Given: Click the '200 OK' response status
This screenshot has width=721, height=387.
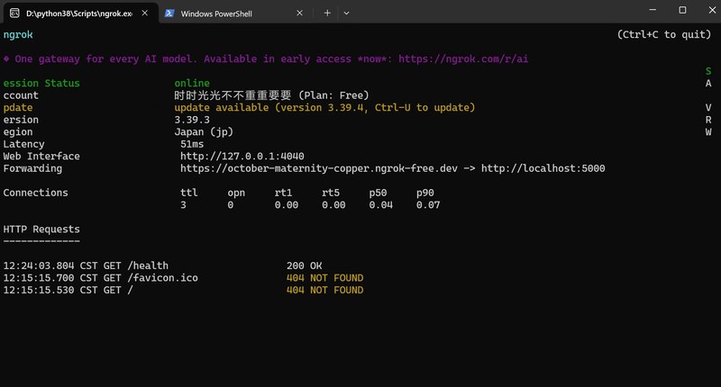Looking at the screenshot, I should (304, 265).
